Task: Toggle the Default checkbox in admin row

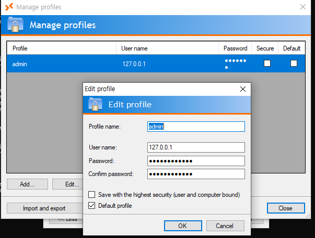Action: [x=294, y=64]
